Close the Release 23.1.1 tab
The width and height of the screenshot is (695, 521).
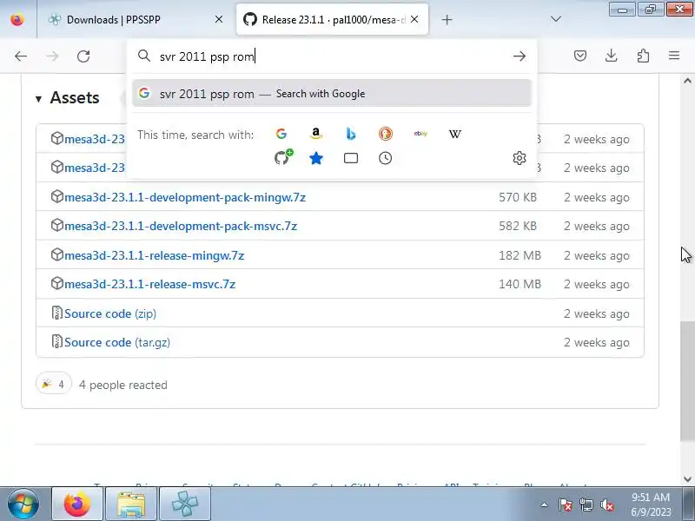[414, 19]
